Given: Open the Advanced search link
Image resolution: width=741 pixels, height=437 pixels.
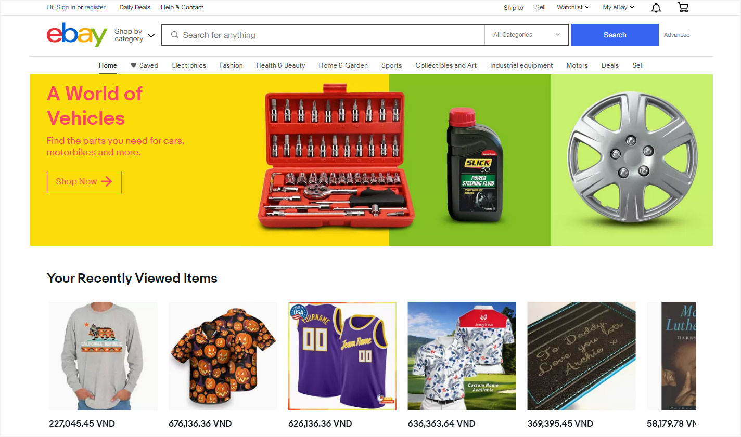Looking at the screenshot, I should click(676, 35).
